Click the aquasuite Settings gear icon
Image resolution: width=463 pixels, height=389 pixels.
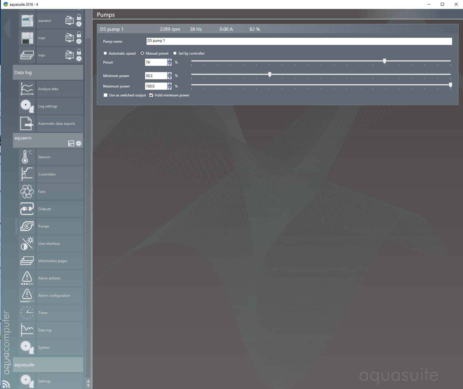tap(27, 381)
